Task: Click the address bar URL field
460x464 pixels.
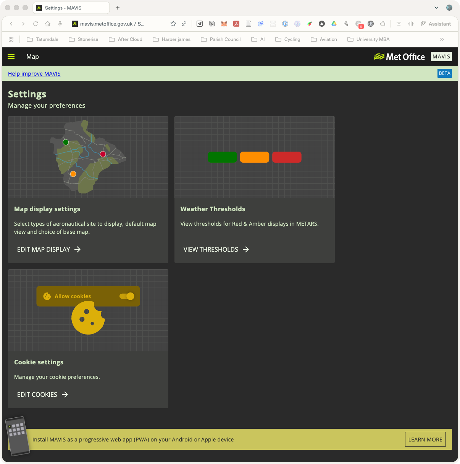Action: coord(112,24)
